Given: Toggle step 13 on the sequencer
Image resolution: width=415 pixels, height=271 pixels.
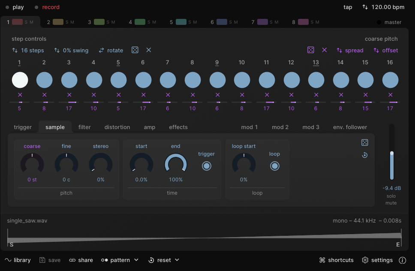Looking at the screenshot, I should (316, 80).
